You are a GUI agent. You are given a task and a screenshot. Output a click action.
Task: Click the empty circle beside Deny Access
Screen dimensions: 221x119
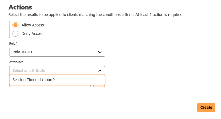15,34
